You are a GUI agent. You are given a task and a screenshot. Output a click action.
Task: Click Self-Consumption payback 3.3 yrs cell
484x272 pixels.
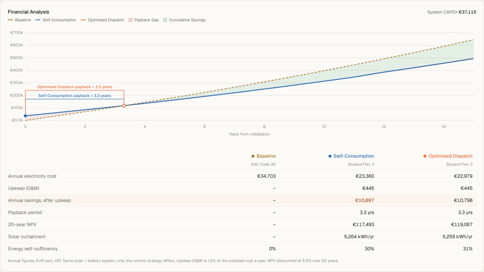point(367,212)
